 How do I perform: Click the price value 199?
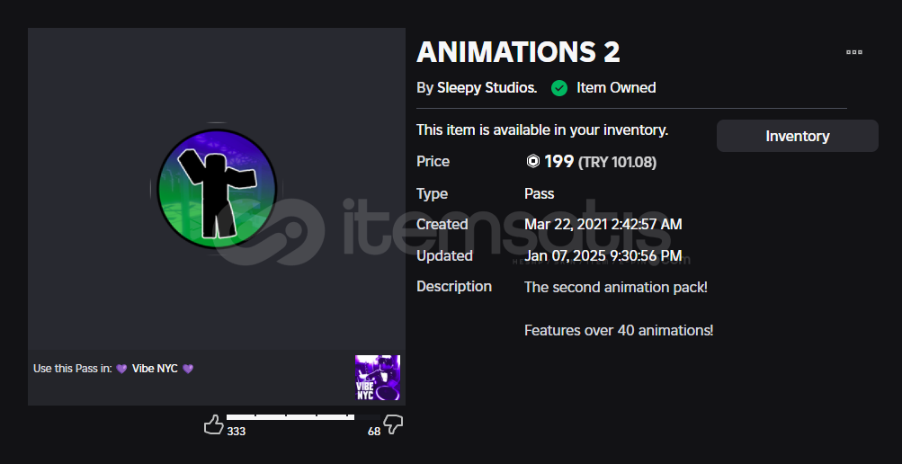point(559,162)
